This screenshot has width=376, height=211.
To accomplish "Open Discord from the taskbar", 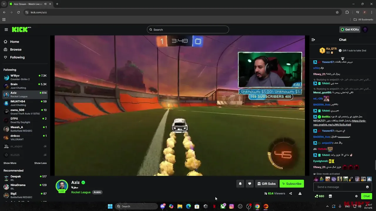I will [x=163, y=206].
